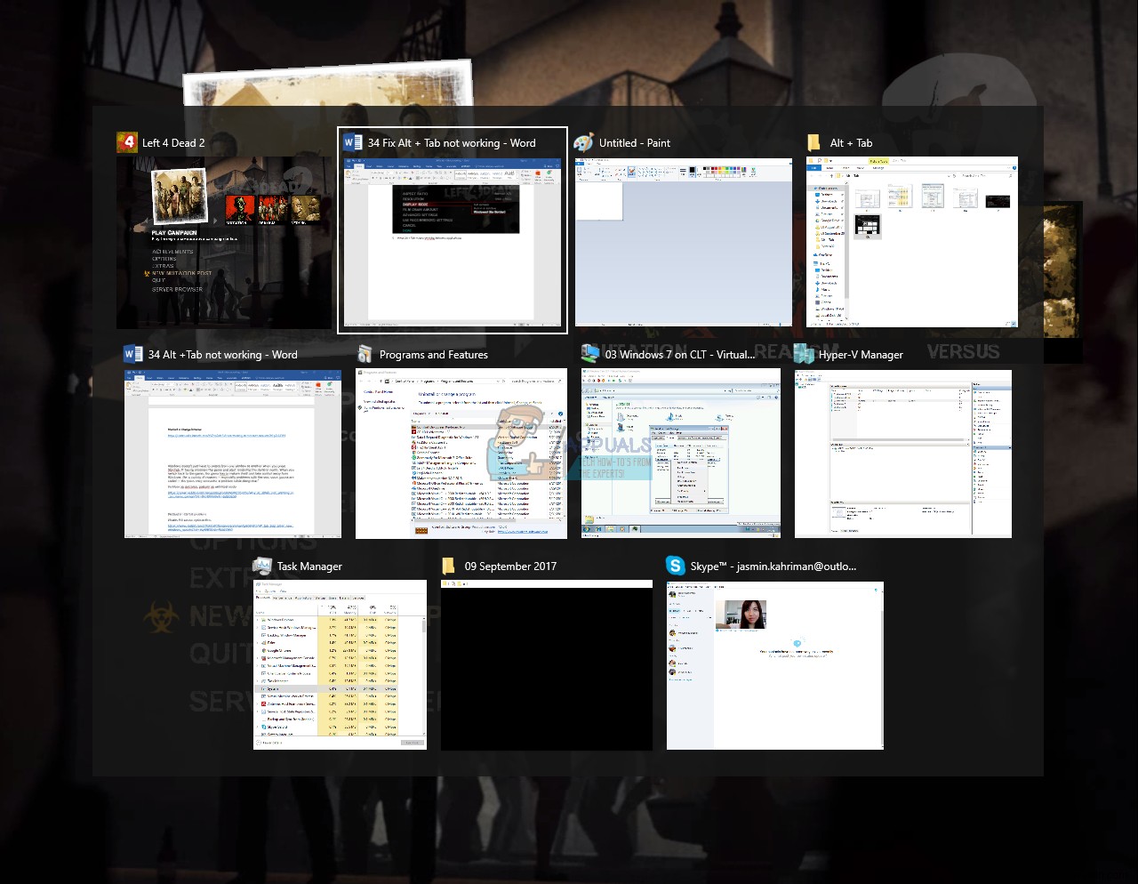The height and width of the screenshot is (884, 1138).
Task: Click the folder icon beside 'Alt + Tab'
Action: click(813, 142)
